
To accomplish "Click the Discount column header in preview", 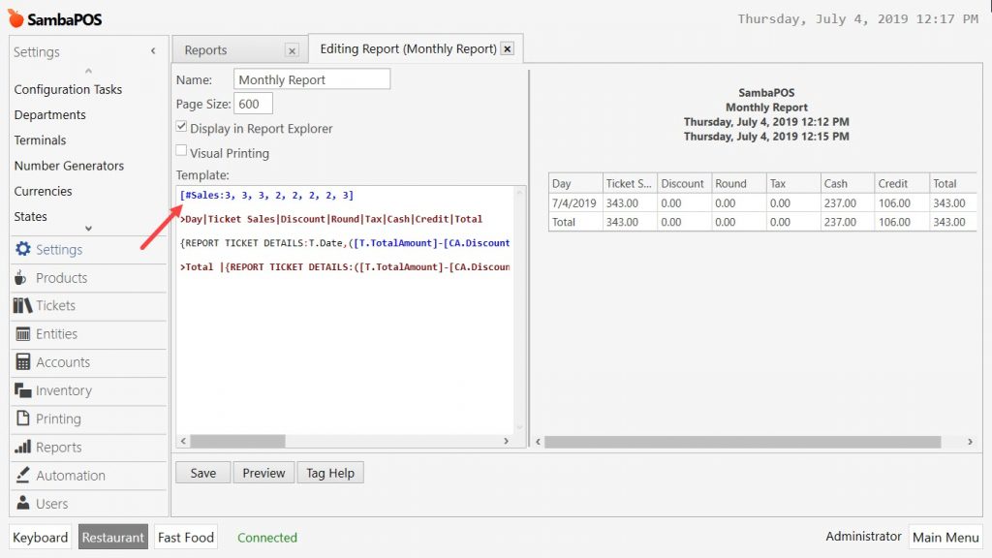I will coord(685,183).
